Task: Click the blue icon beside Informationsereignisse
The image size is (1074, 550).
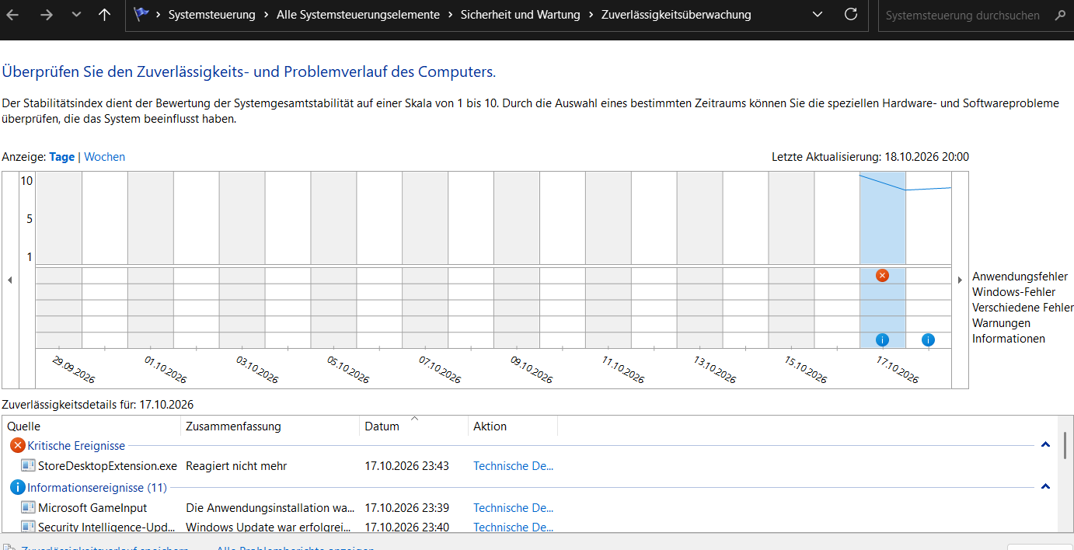Action: click(x=17, y=487)
